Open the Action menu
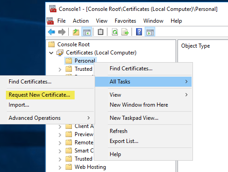 (81, 21)
